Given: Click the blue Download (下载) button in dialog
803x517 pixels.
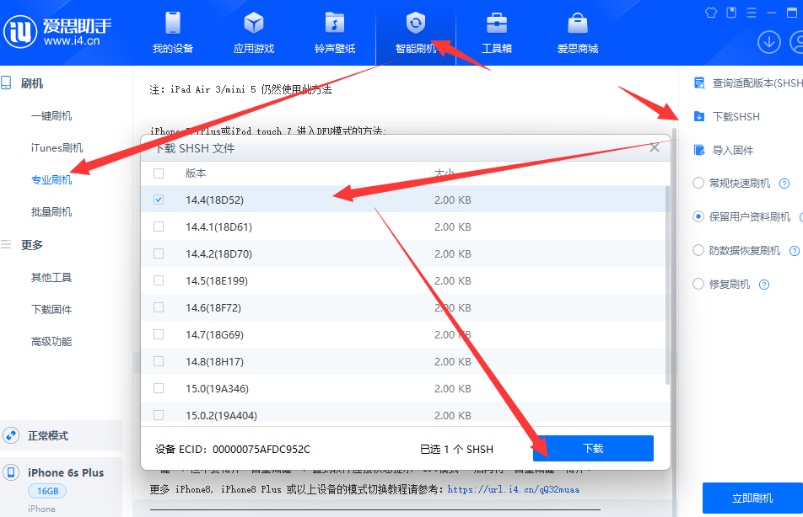Looking at the screenshot, I should (593, 449).
